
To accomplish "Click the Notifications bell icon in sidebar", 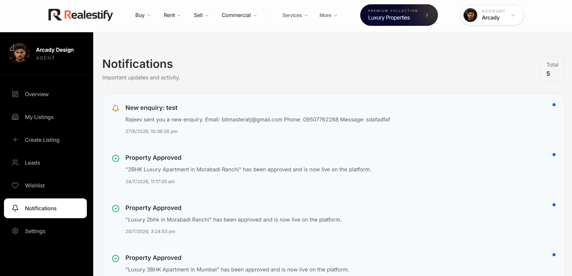I will (15, 208).
